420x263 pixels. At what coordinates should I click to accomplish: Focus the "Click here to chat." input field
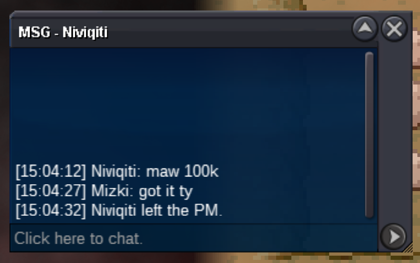(193, 238)
